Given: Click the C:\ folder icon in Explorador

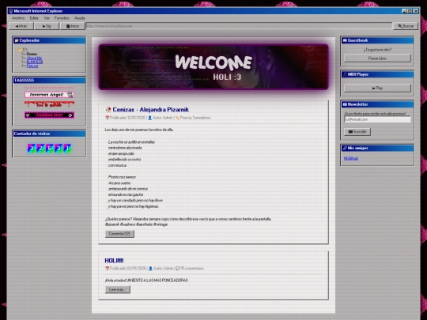Looking at the screenshot, I should pyautogui.click(x=20, y=50).
